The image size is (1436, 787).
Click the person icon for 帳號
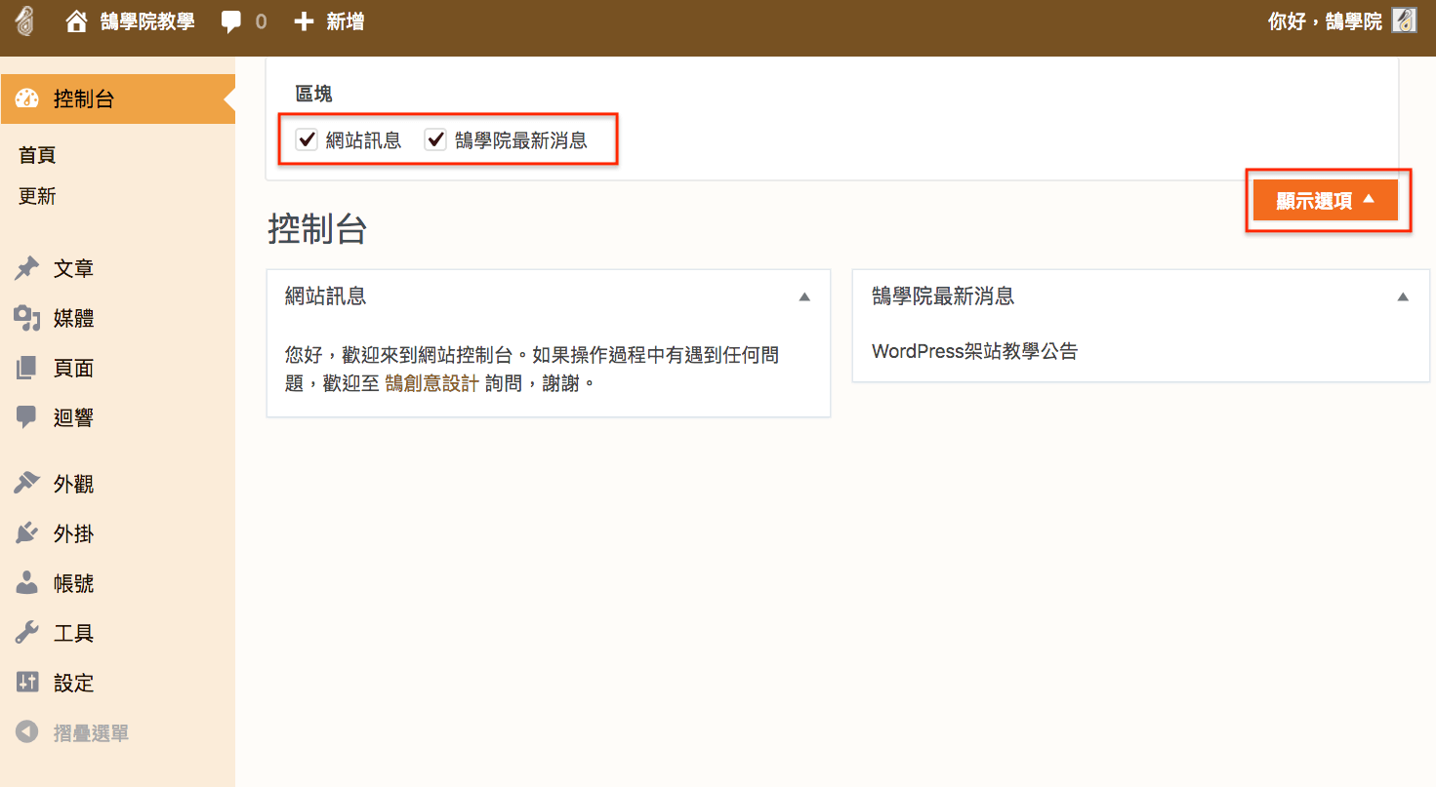tap(27, 583)
